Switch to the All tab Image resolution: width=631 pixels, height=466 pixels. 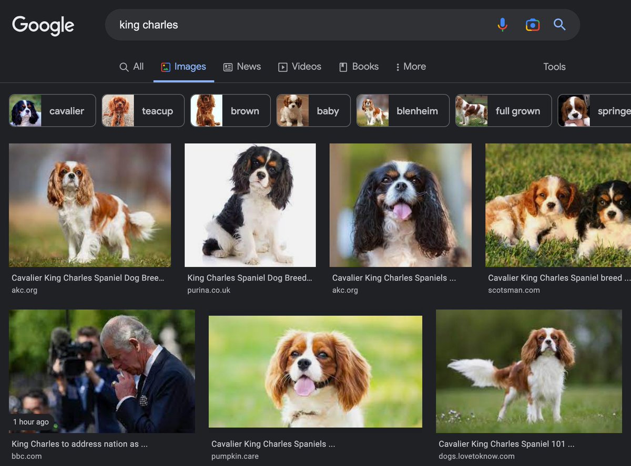tap(131, 67)
